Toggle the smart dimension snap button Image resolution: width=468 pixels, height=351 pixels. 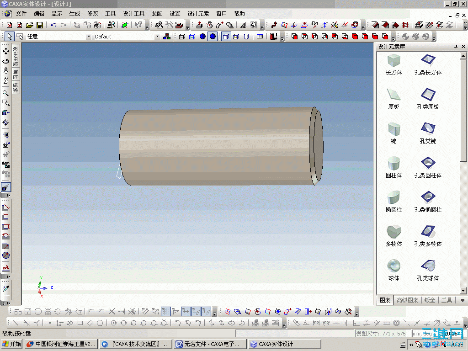[186, 312]
